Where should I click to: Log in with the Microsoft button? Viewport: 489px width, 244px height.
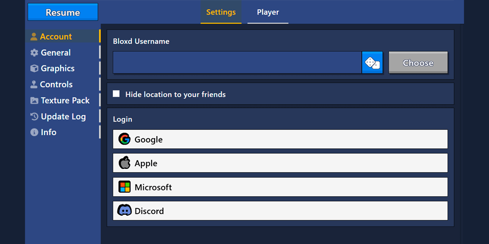pyautogui.click(x=280, y=187)
